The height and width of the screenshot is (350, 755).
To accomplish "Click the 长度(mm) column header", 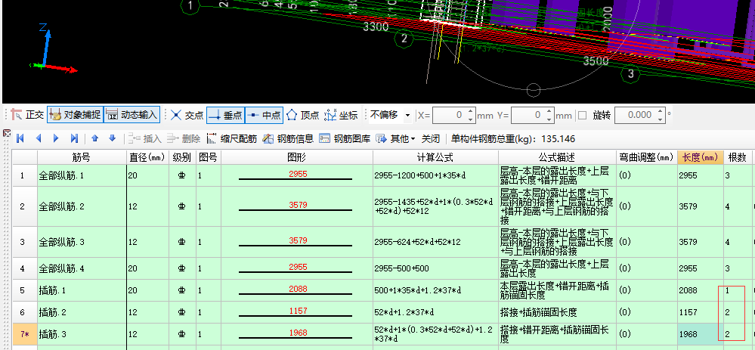I will click(x=700, y=157).
